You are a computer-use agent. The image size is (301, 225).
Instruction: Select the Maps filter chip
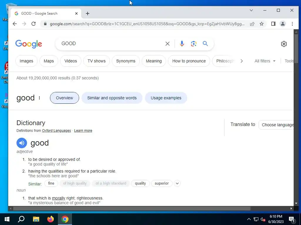(x=49, y=61)
